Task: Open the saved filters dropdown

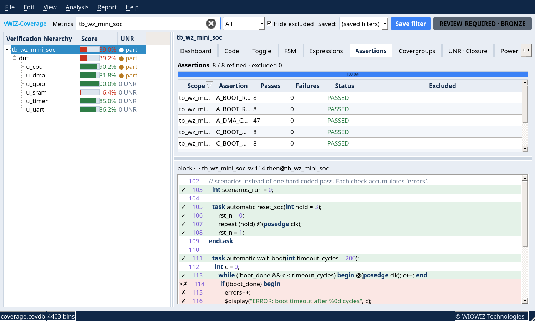Action: 363,24
